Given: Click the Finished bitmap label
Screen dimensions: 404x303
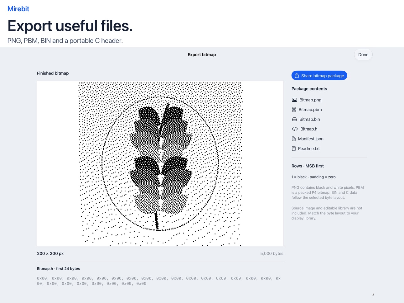Looking at the screenshot, I should 53,73.
